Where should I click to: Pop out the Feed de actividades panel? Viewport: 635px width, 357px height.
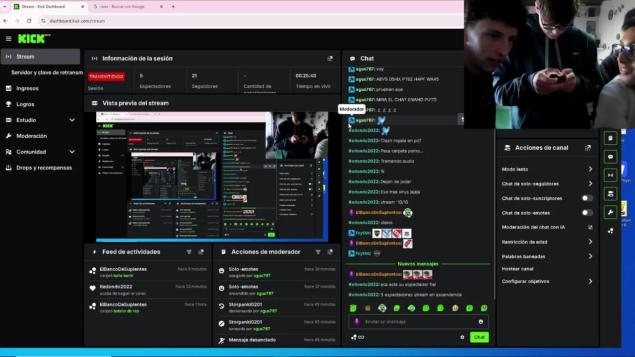(201, 252)
